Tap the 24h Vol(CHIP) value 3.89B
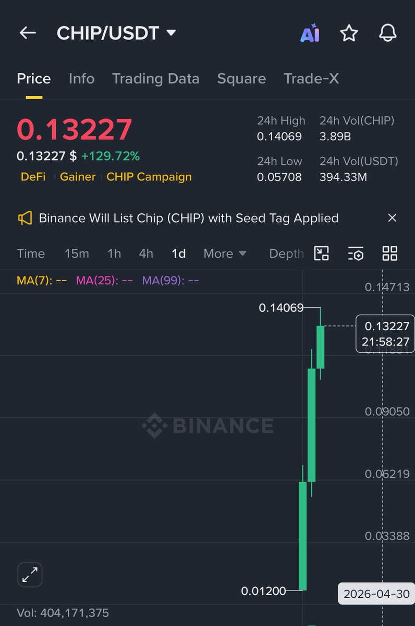 pyautogui.click(x=336, y=137)
